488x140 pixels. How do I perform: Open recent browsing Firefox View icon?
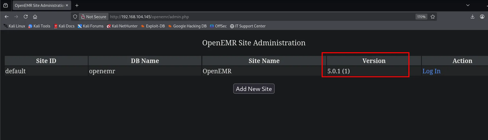coord(6,5)
